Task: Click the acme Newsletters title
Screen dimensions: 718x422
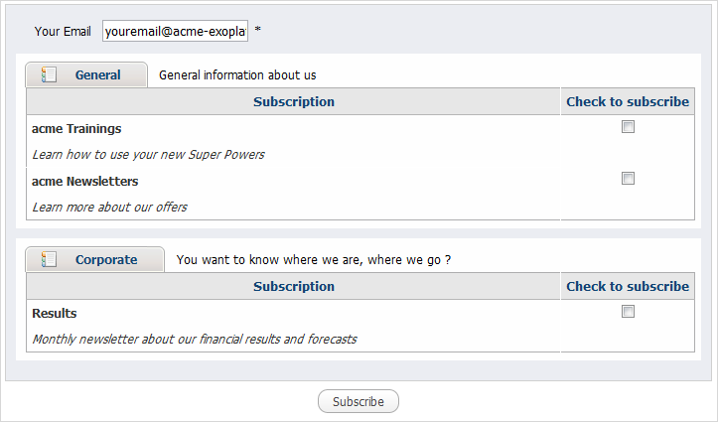Action: click(84, 182)
